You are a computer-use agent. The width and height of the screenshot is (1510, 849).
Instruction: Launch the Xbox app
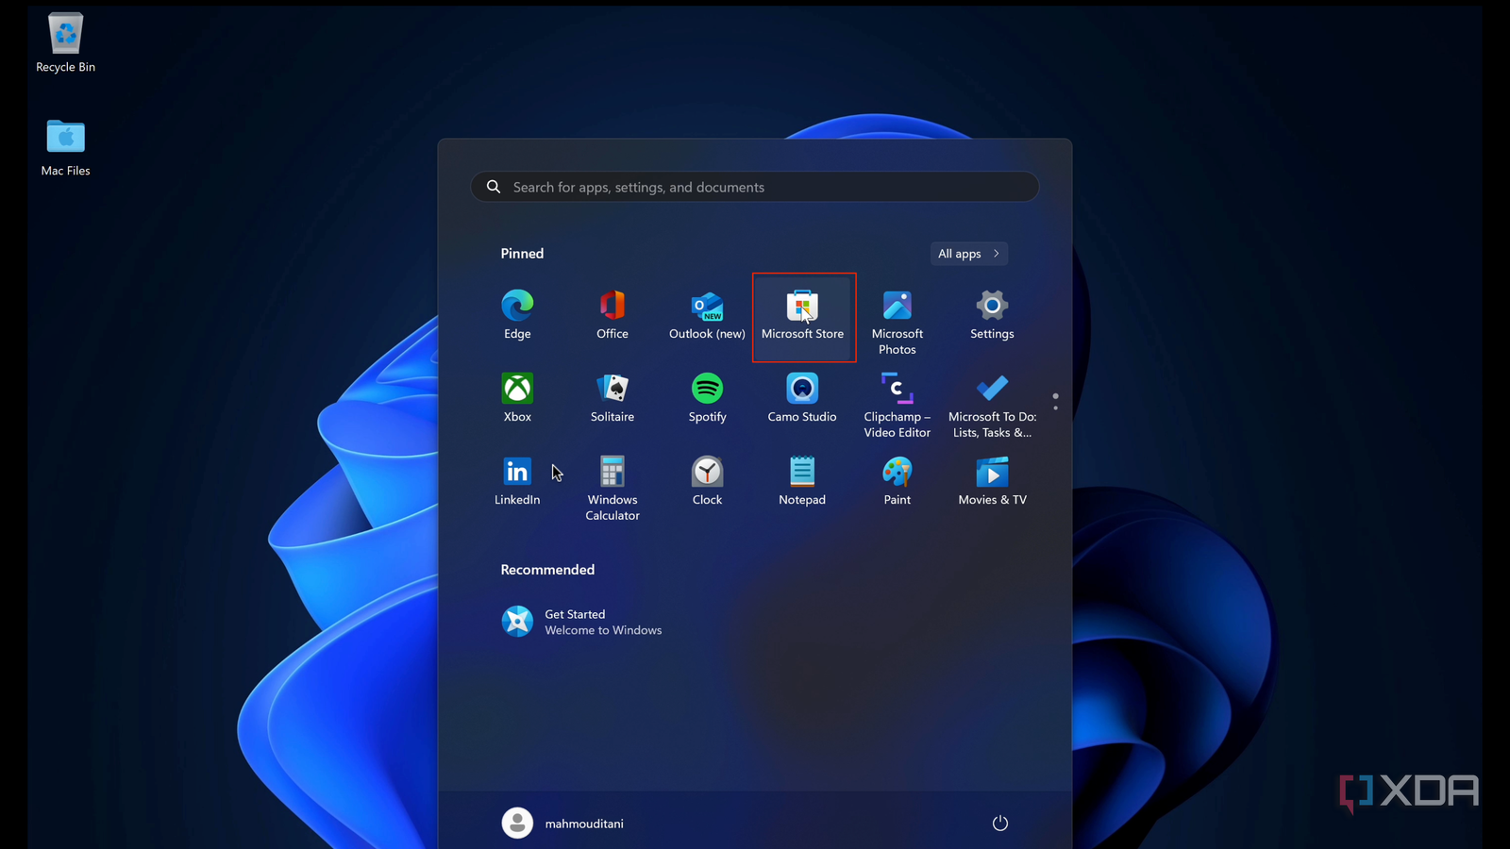pyautogui.click(x=517, y=398)
